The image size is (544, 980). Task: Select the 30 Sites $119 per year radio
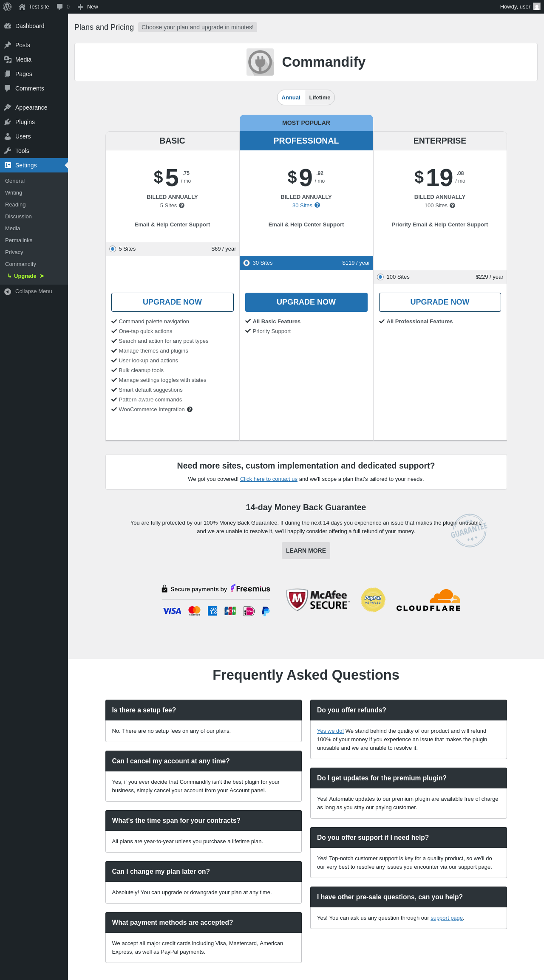point(246,263)
